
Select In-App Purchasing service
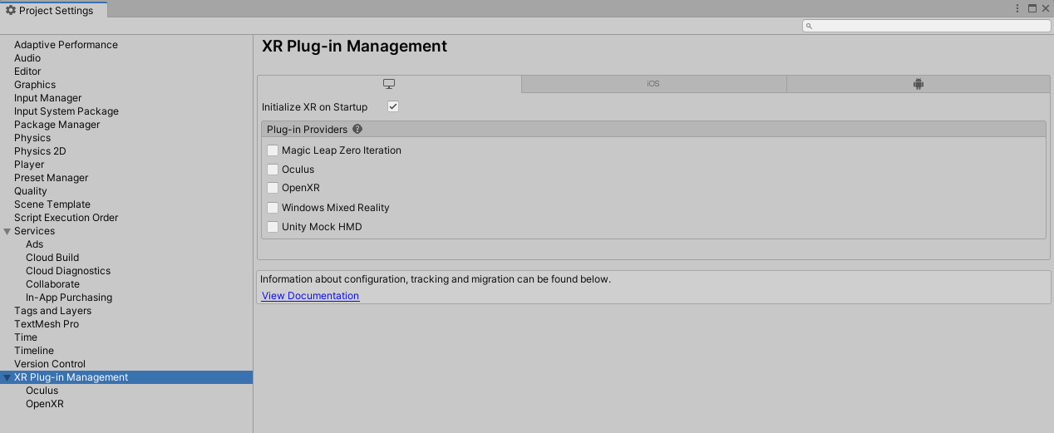[69, 298]
